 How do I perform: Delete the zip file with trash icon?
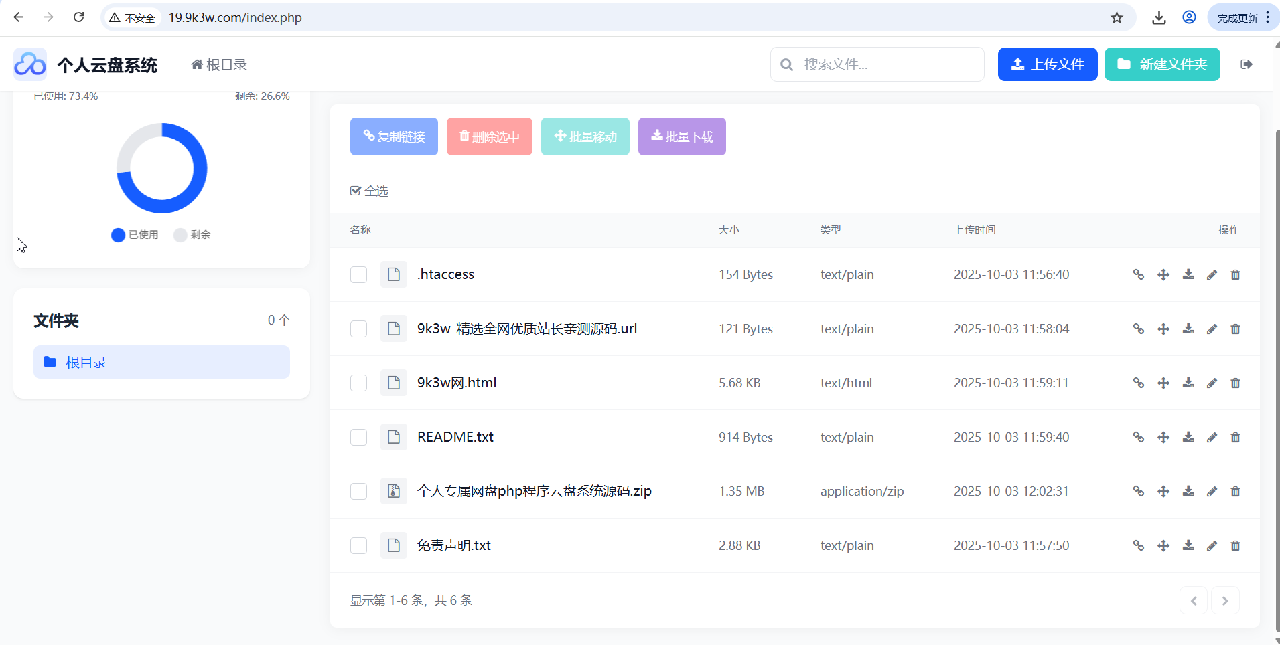pos(1235,491)
